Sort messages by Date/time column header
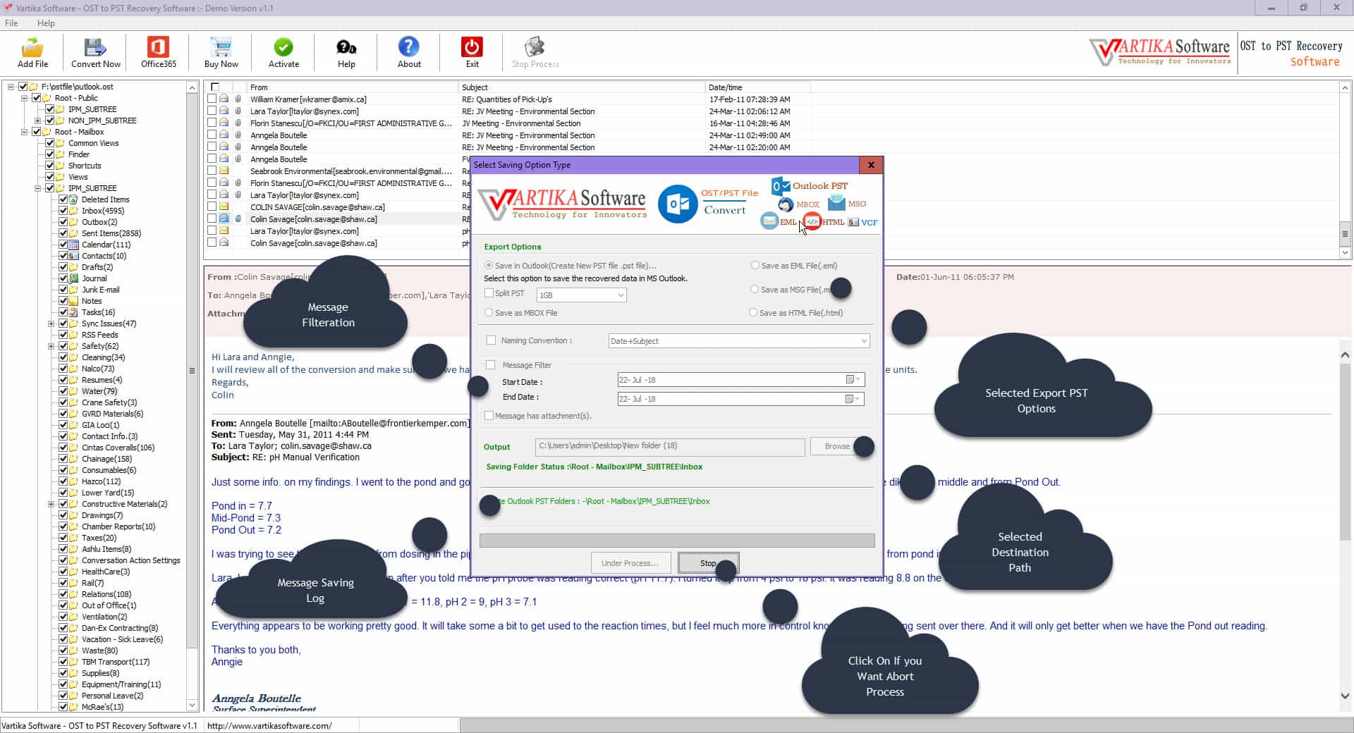 coord(758,87)
